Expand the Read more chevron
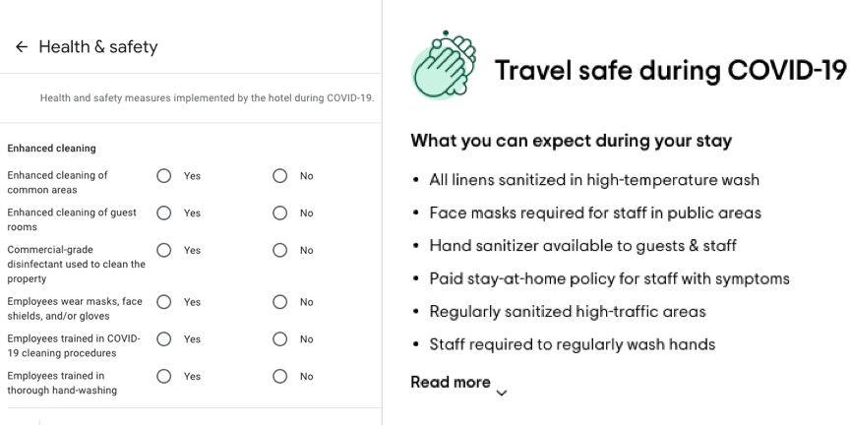Image resolution: width=850 pixels, height=425 pixels. click(x=502, y=393)
